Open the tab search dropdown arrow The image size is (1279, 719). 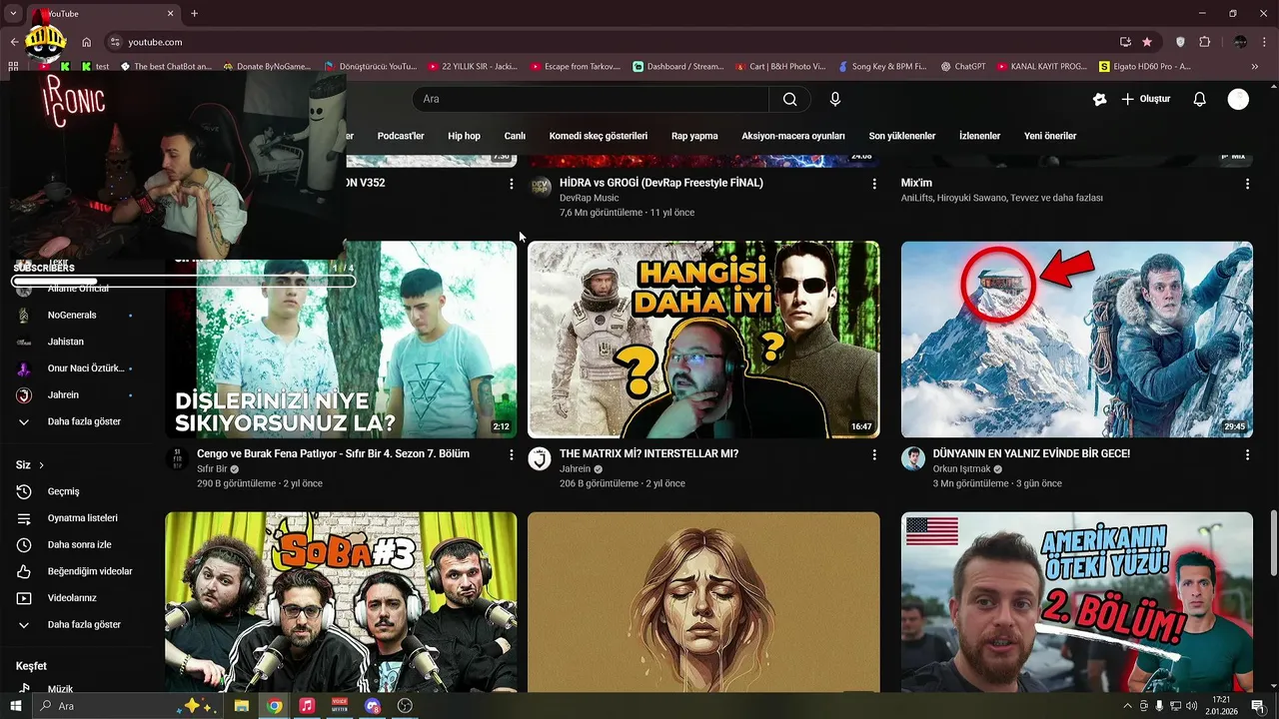(x=13, y=13)
